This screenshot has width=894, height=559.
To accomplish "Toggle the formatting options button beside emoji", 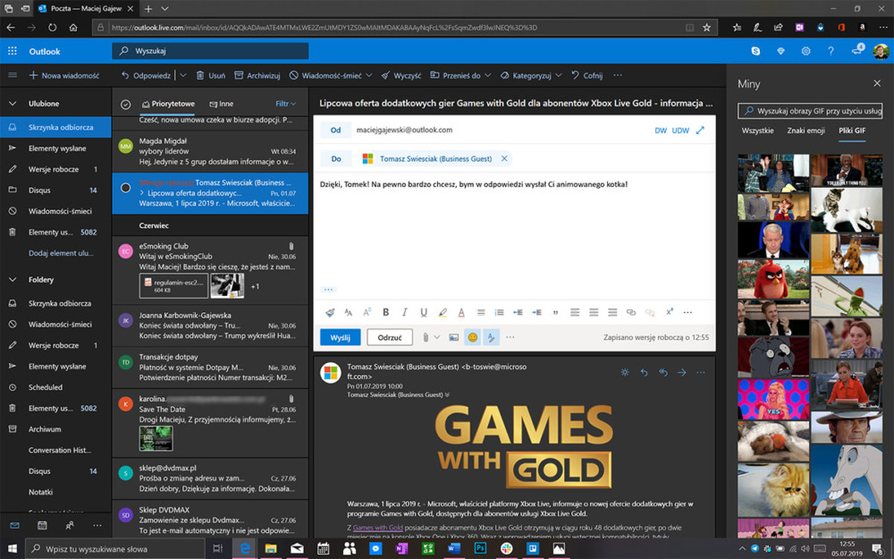I will (491, 338).
